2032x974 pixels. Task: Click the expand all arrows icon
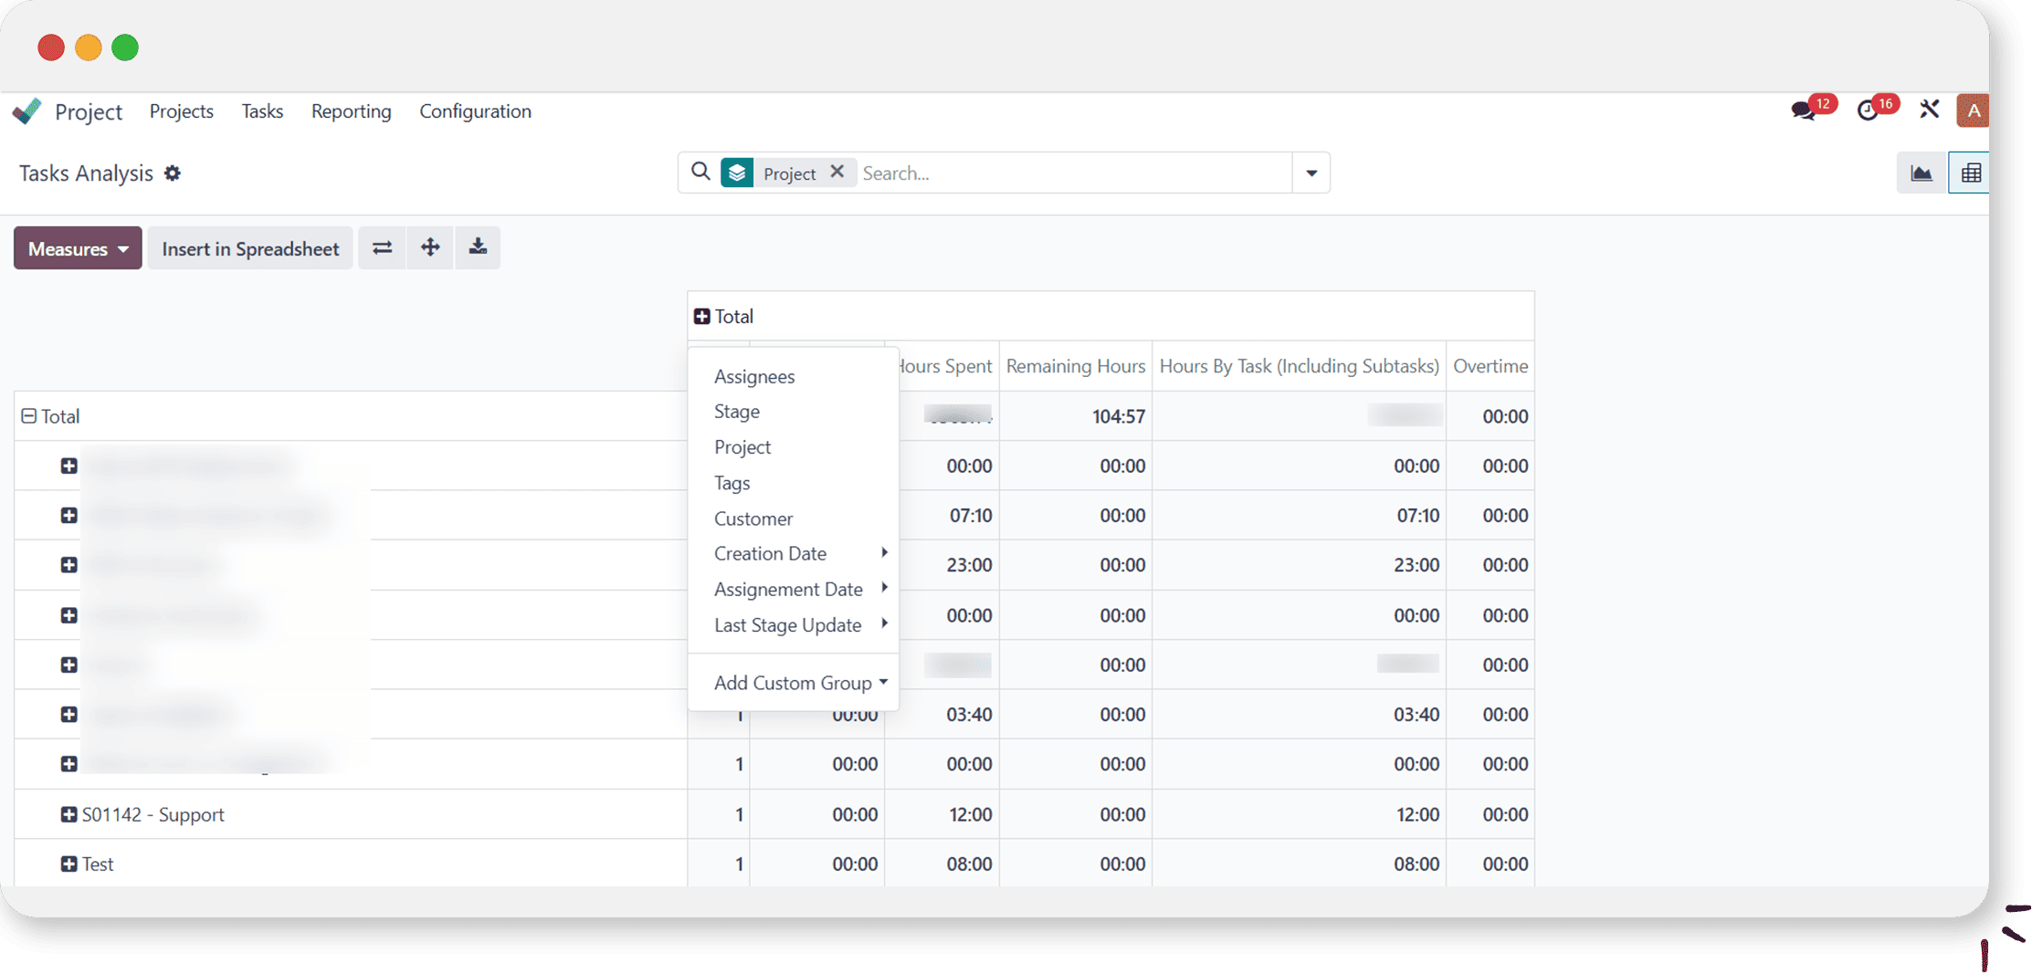(x=430, y=248)
